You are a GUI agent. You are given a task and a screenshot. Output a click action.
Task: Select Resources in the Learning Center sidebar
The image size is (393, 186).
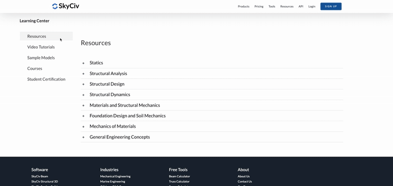[46, 36]
